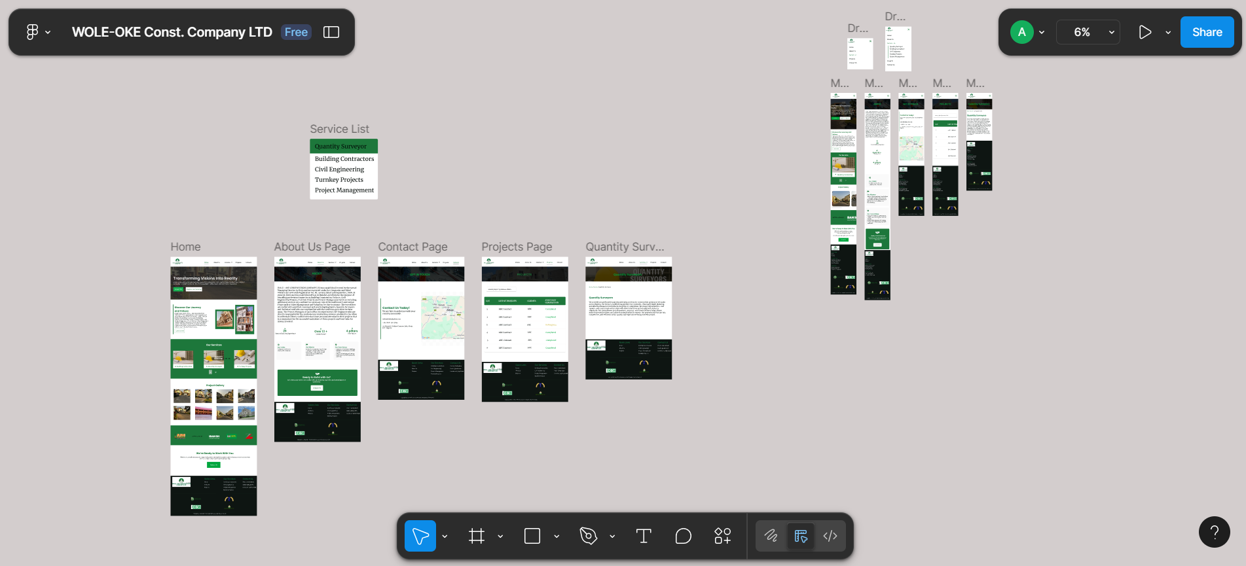Select the Comment tool
This screenshot has width=1246, height=566.
pos(683,536)
